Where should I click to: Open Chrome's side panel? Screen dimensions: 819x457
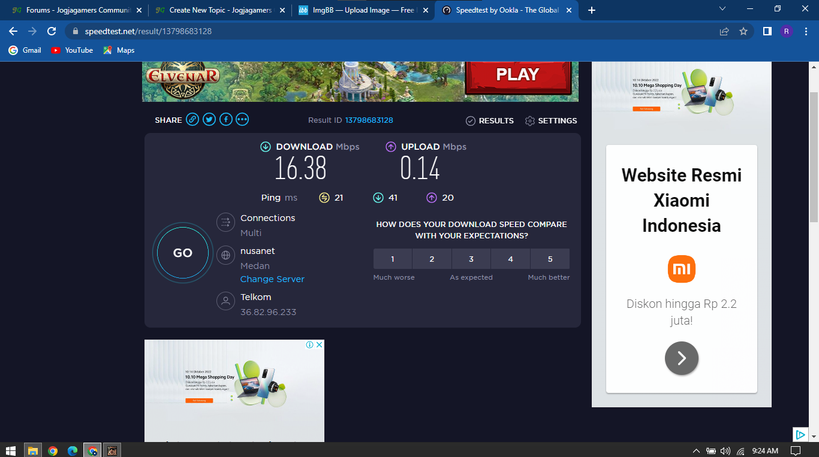click(x=767, y=31)
